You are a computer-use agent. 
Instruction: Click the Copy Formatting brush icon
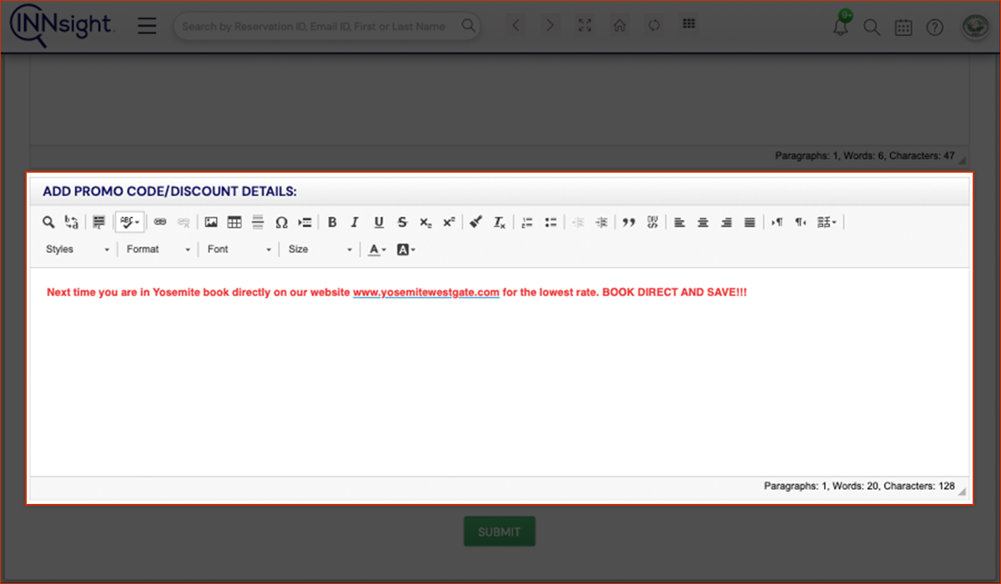[476, 222]
